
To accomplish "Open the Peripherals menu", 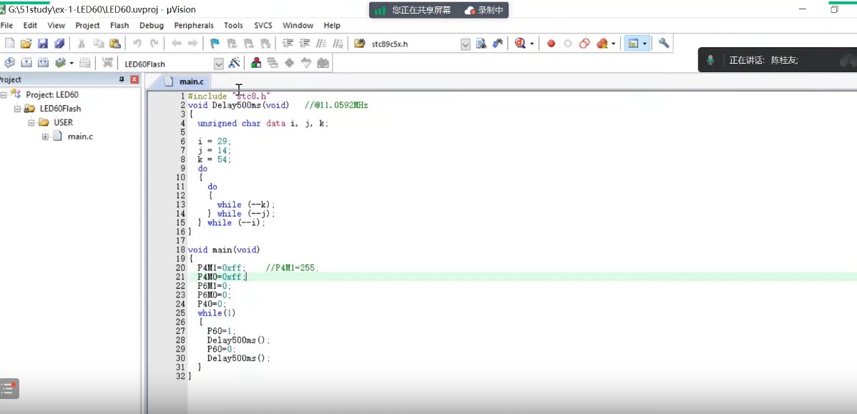I will click(x=193, y=25).
